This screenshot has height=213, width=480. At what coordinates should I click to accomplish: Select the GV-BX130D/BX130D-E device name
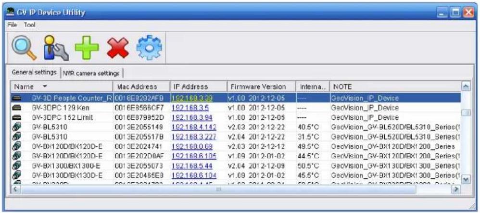[x=67, y=175]
